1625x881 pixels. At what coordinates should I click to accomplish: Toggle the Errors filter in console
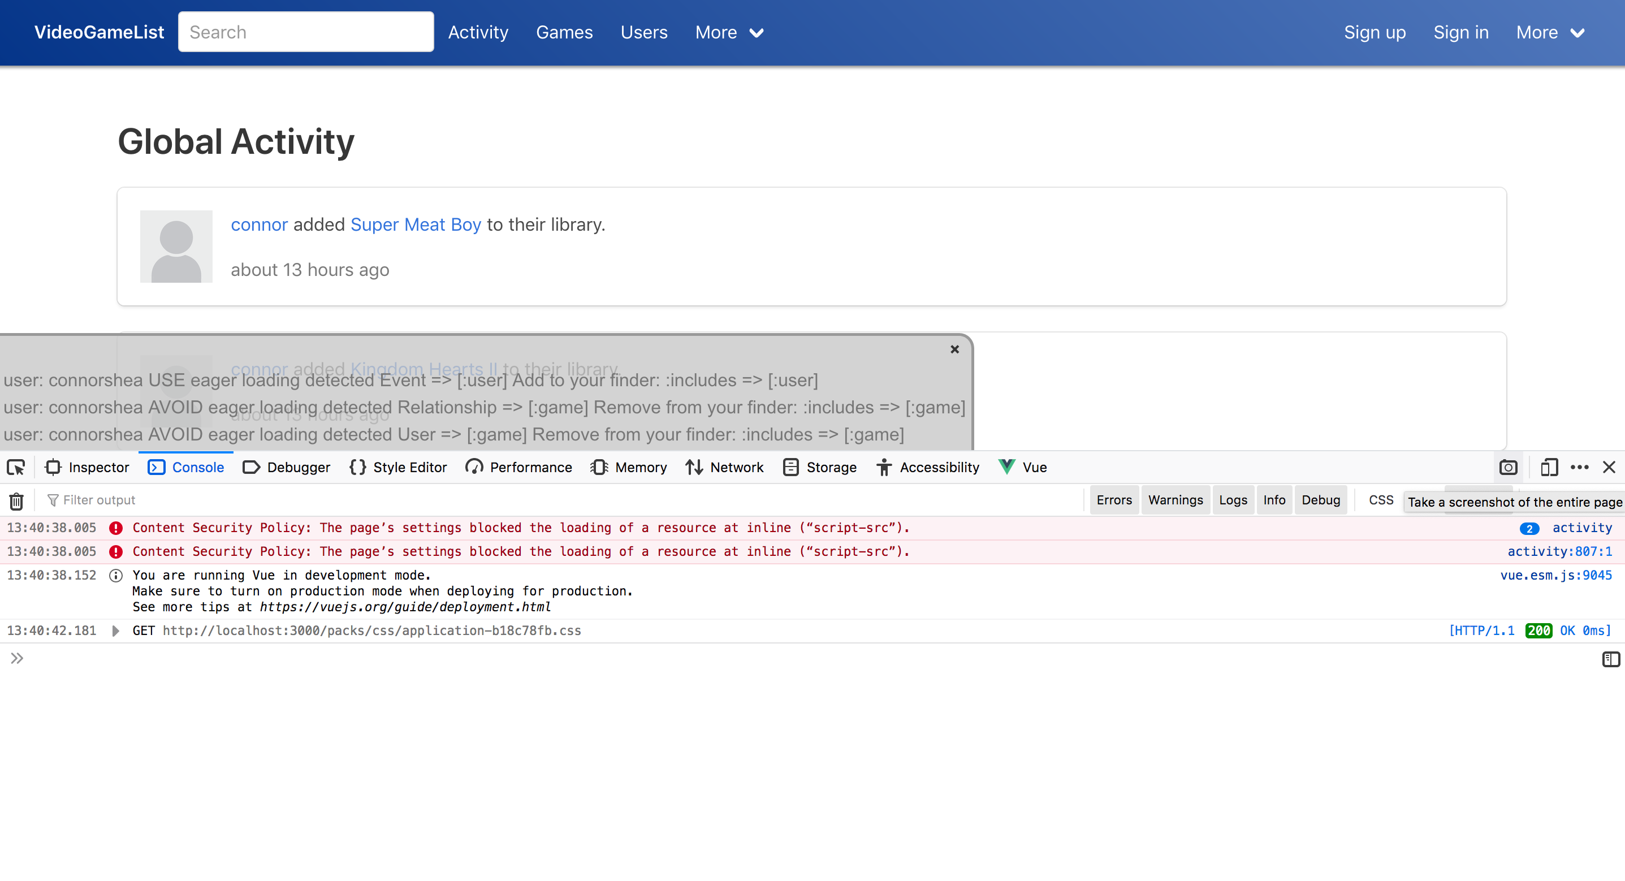(1114, 500)
